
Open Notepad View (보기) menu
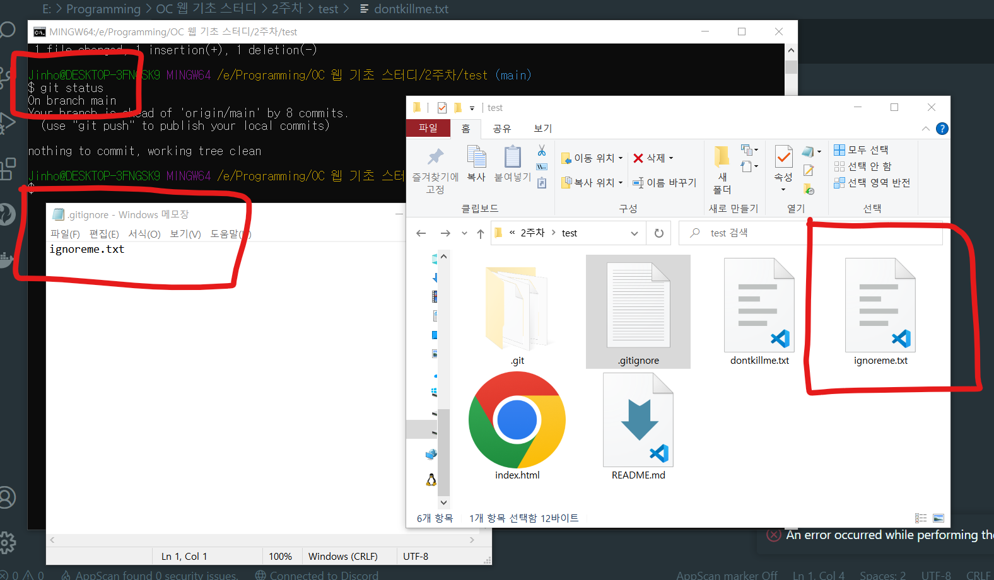pos(185,234)
